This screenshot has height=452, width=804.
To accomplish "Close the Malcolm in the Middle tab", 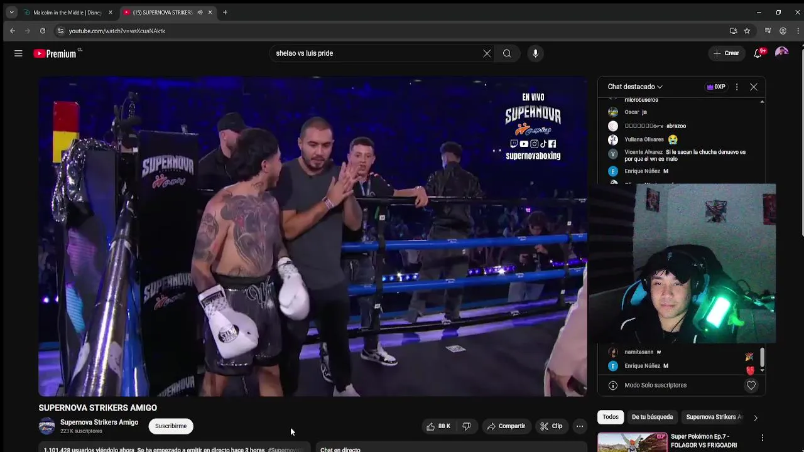I will click(x=111, y=13).
